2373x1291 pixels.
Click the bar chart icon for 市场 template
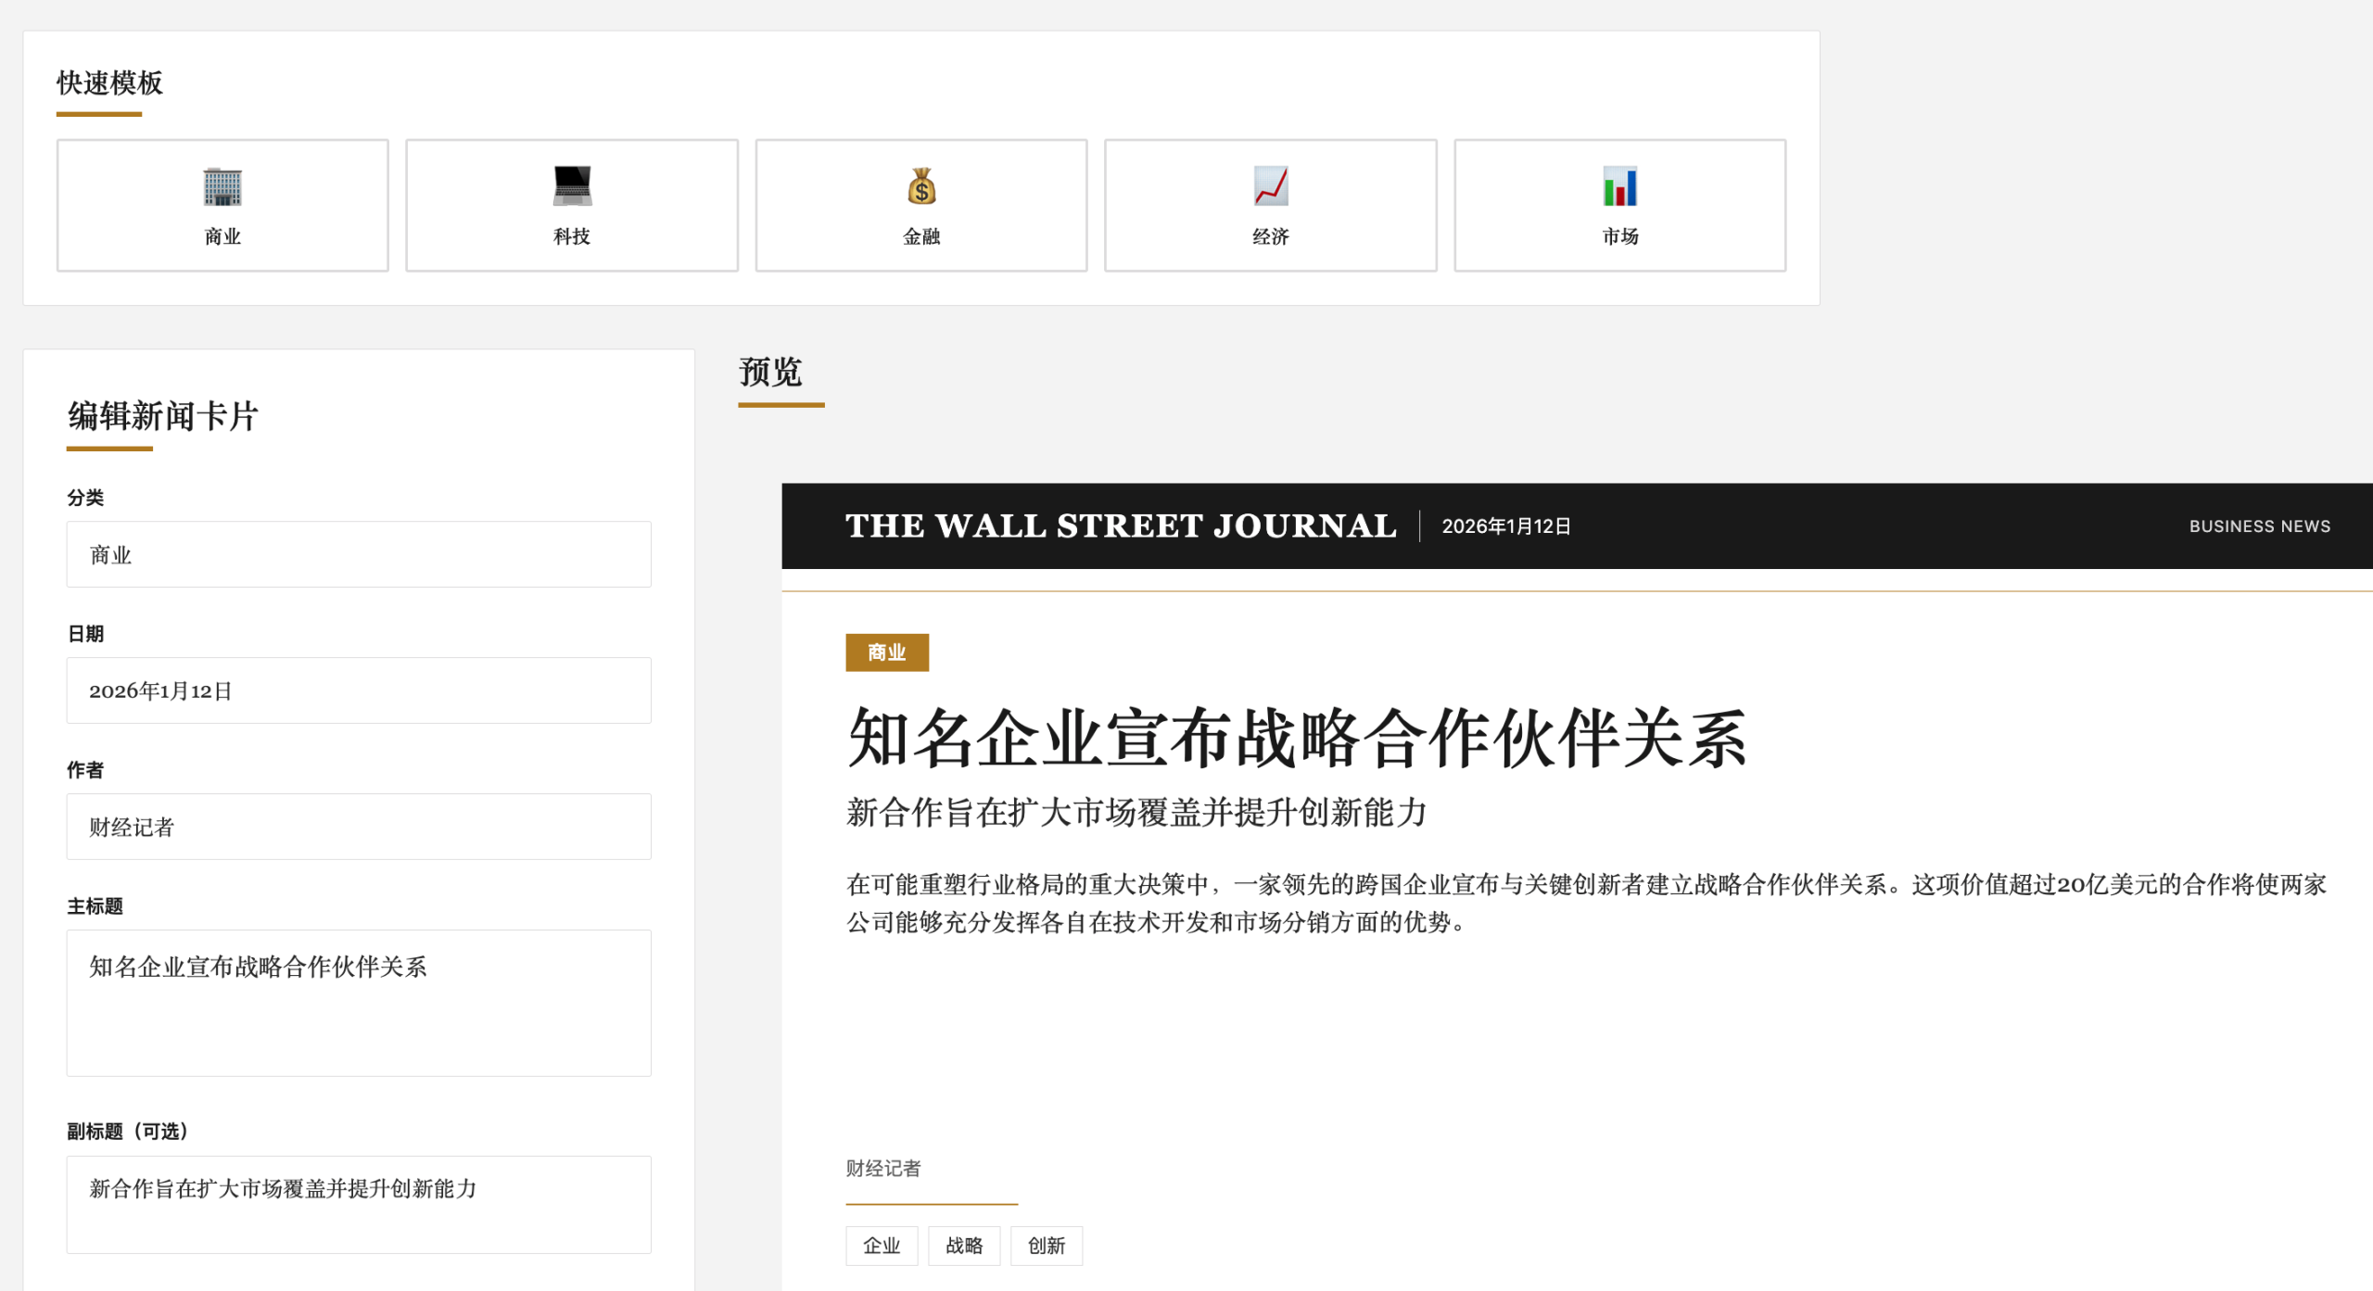(x=1619, y=186)
